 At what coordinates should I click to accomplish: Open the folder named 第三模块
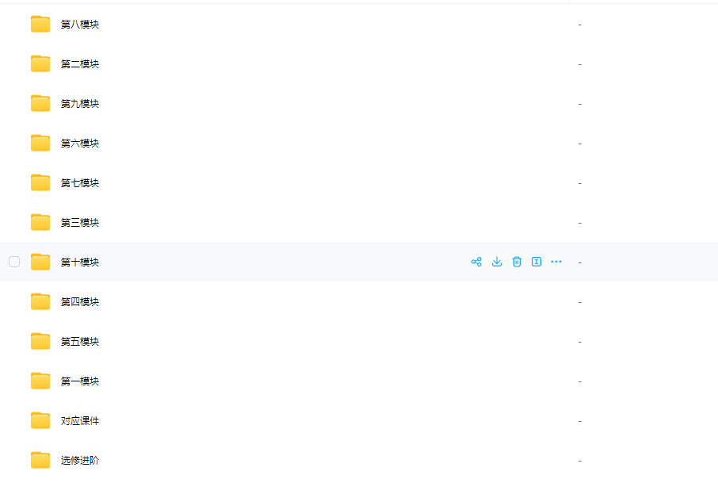click(80, 222)
